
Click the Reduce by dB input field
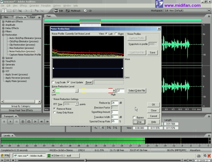pyautogui.click(x=114, y=103)
